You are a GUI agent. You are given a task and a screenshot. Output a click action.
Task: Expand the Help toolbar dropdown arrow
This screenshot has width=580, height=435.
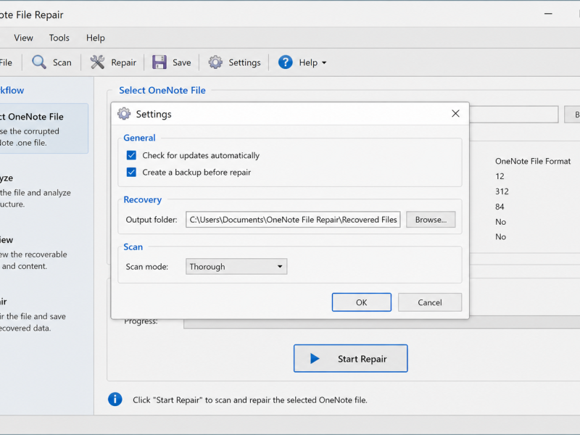324,63
